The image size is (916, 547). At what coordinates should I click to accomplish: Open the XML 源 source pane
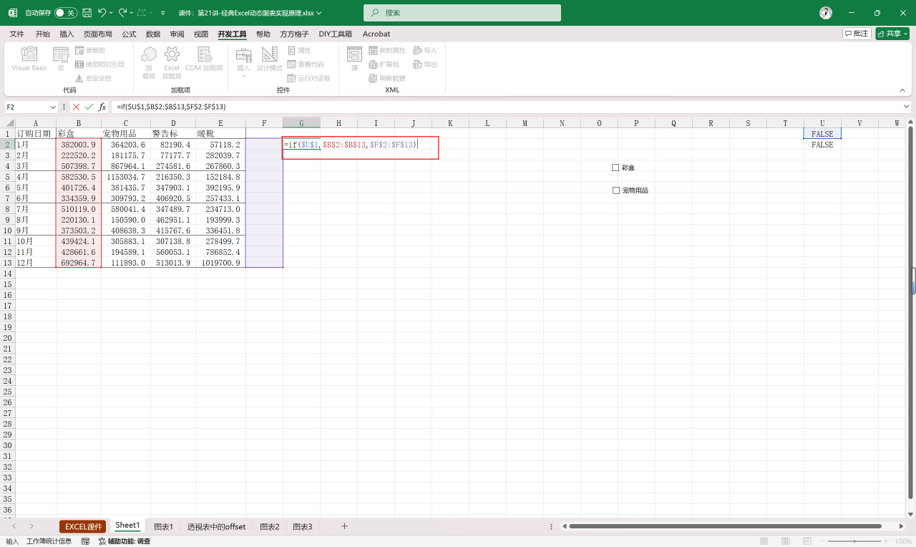tap(354, 59)
